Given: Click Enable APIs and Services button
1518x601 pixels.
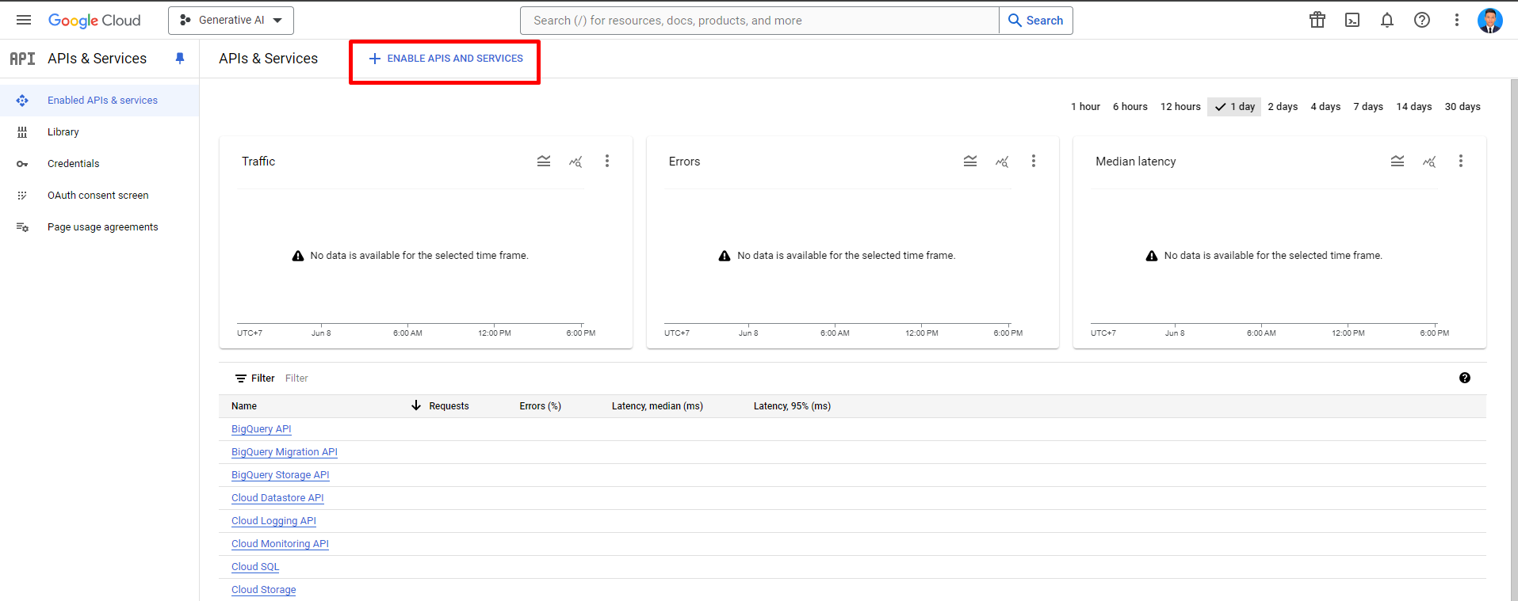Looking at the screenshot, I should 445,59.
